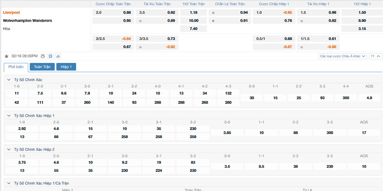383x191 pixels.
Task: Select first-half handicap 1.0 odds -0.95
Action: 274,12
